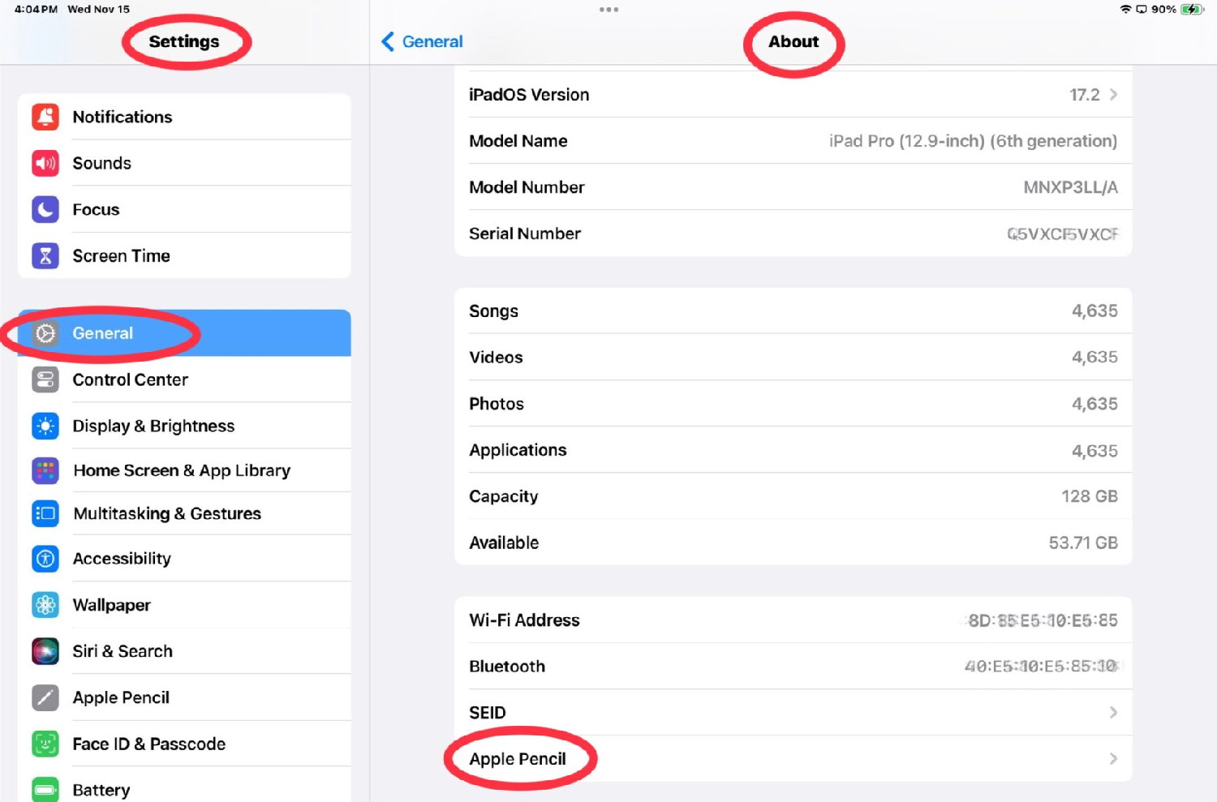Image resolution: width=1217 pixels, height=802 pixels.
Task: Tap the Focus moon icon
Action: [45, 209]
